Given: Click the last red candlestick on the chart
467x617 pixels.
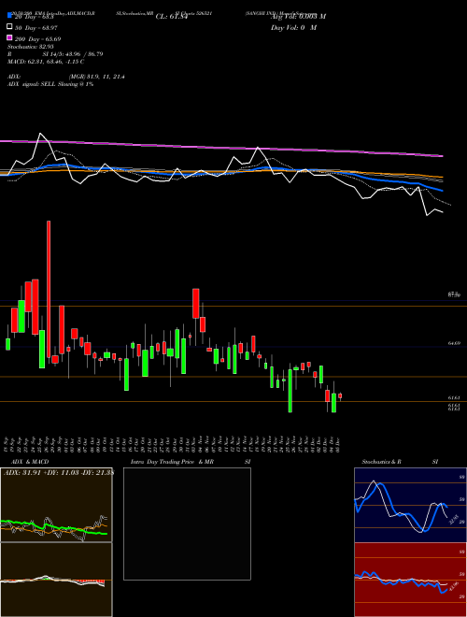Looking at the screenshot, I should pos(340,395).
